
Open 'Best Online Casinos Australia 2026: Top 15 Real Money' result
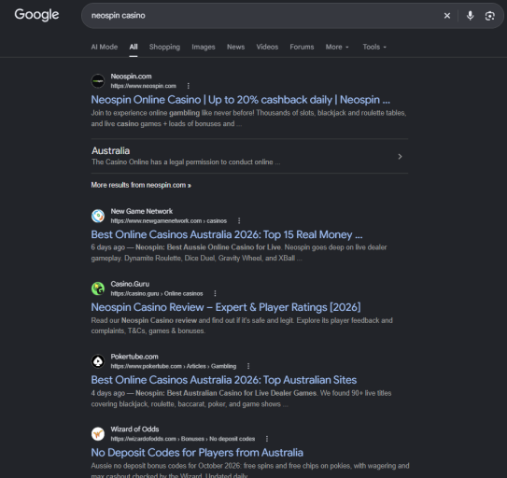(227, 234)
